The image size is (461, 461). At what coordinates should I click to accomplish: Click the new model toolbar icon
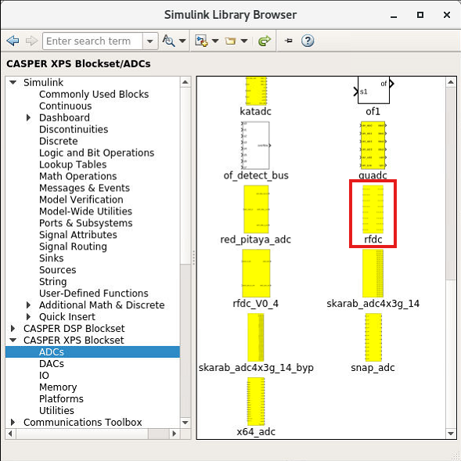pyautogui.click(x=201, y=41)
